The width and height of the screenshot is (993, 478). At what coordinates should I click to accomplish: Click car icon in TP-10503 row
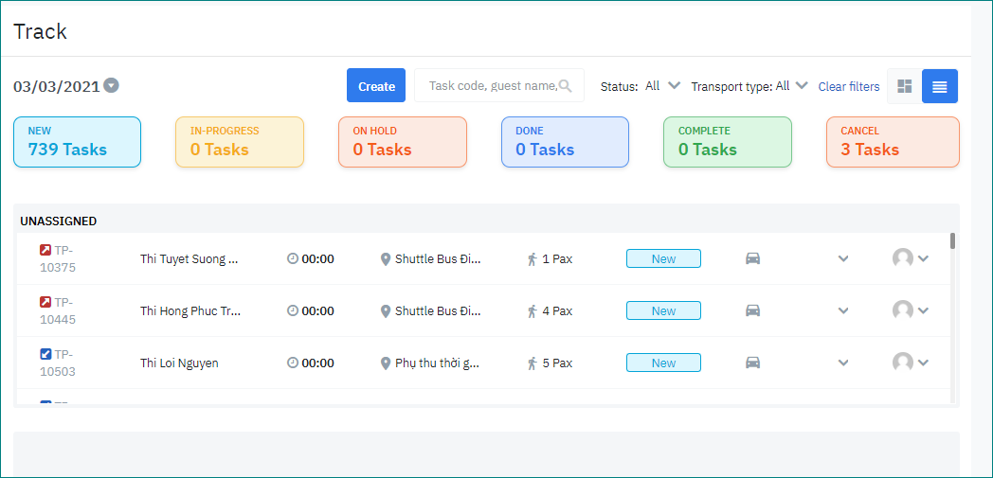pos(752,363)
